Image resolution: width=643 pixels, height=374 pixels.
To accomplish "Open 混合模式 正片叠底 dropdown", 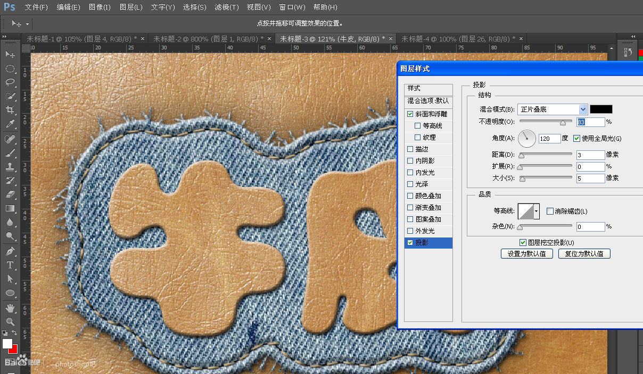I will click(553, 109).
